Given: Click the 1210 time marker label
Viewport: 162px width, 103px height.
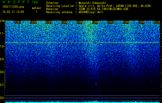Looking at the screenshot, I should tap(157, 22).
